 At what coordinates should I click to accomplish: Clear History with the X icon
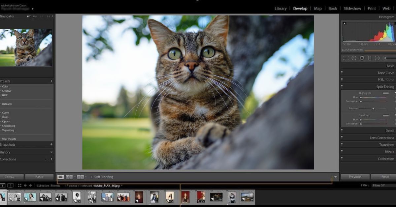point(51,152)
